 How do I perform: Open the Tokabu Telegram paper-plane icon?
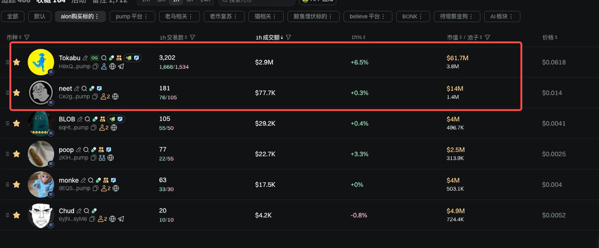click(121, 66)
